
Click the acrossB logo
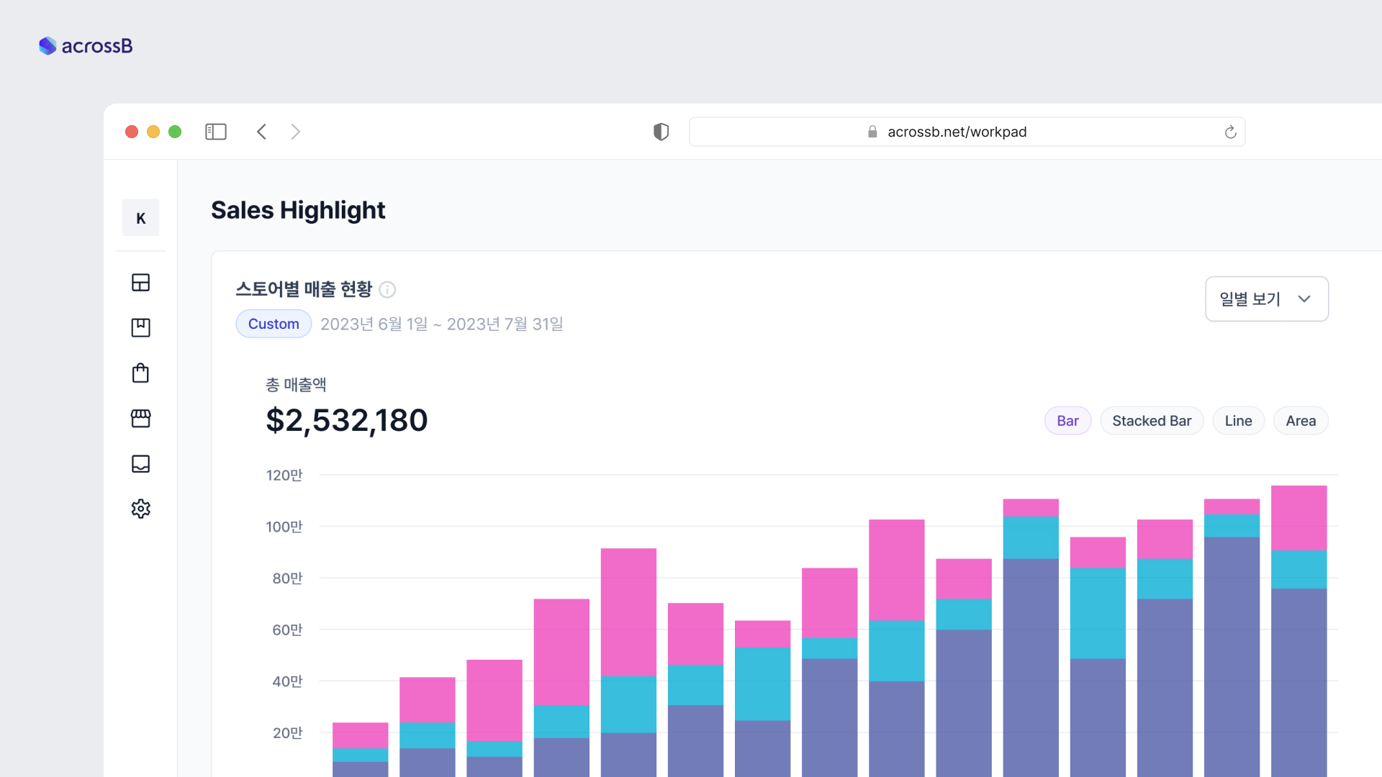tap(86, 46)
